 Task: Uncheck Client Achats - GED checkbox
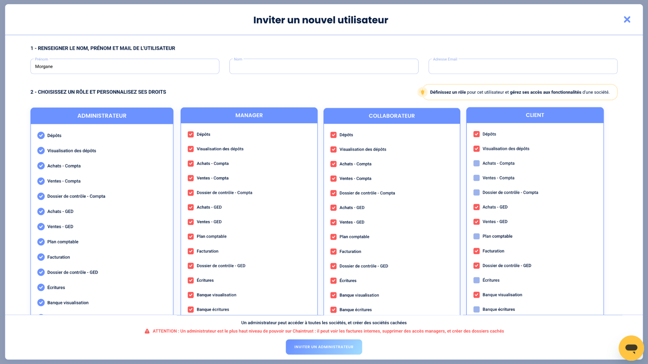477,207
